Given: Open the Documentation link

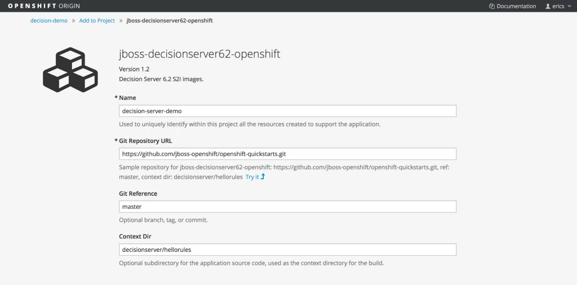Looking at the screenshot, I should click(512, 6).
